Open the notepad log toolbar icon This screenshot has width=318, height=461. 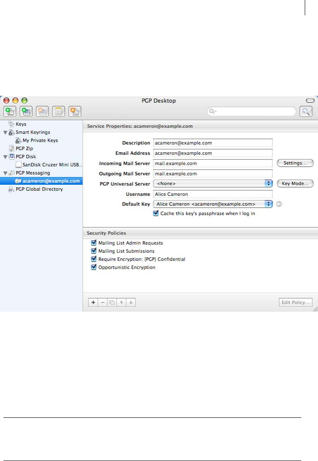(59, 112)
